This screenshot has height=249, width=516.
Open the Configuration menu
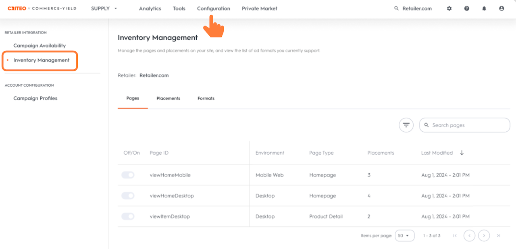click(213, 8)
